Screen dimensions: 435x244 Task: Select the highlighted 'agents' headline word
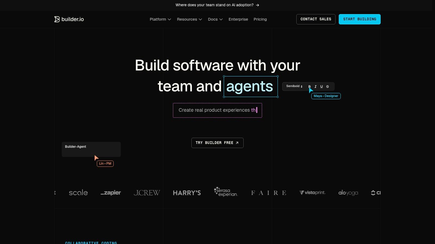251,87
